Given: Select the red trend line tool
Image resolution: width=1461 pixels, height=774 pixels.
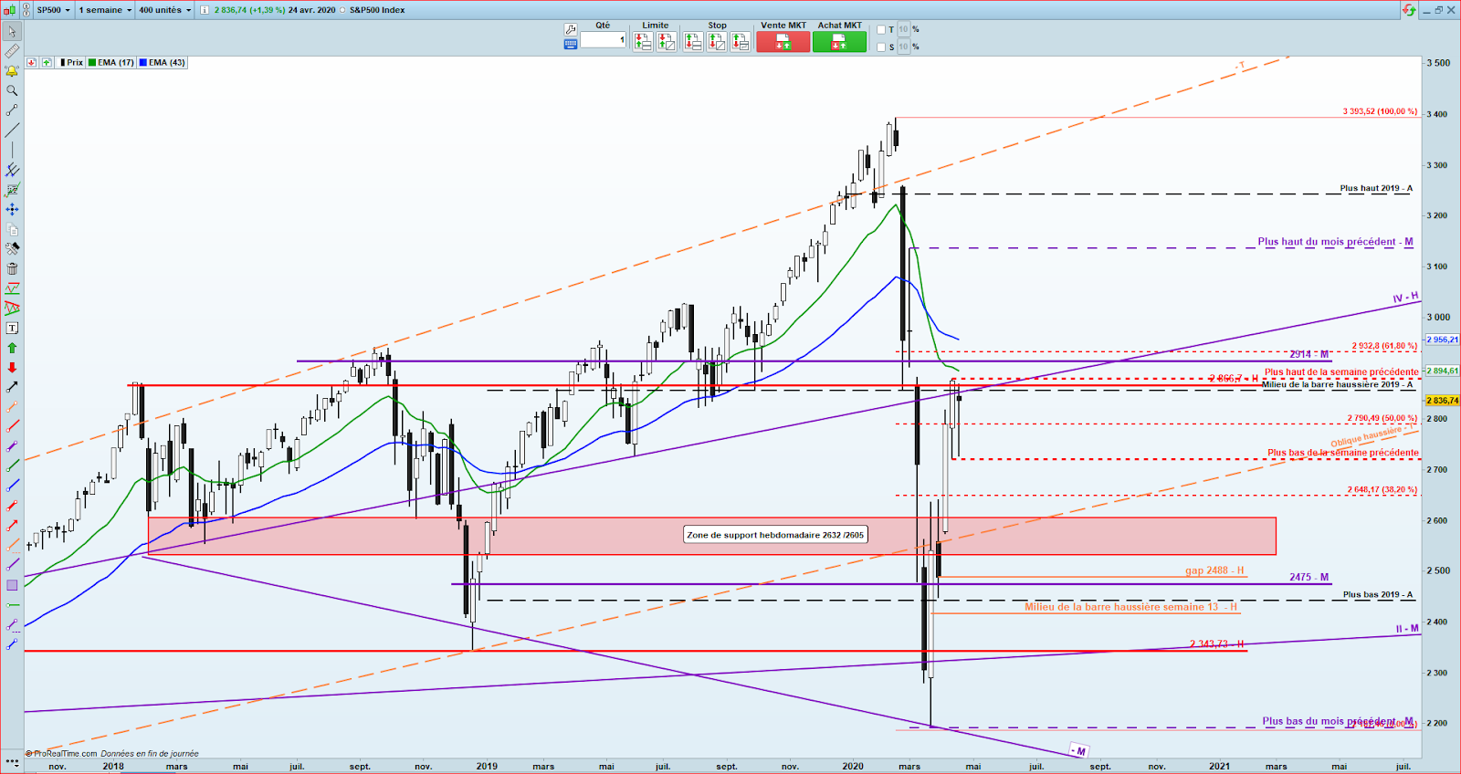Looking at the screenshot, I should [x=12, y=426].
